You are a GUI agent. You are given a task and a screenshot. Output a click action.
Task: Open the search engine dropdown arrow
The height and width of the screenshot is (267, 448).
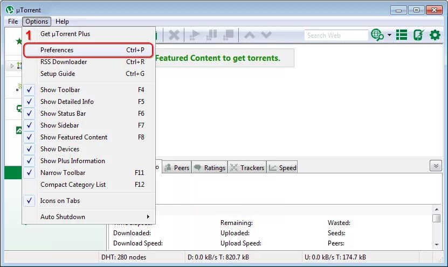click(x=389, y=35)
